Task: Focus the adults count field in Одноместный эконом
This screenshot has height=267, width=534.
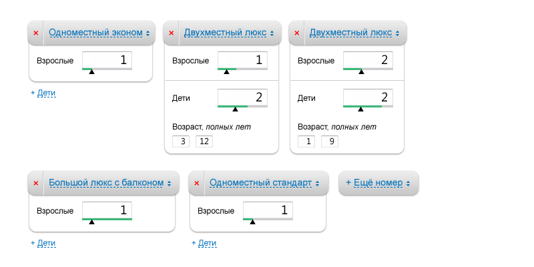Action: coord(107,59)
